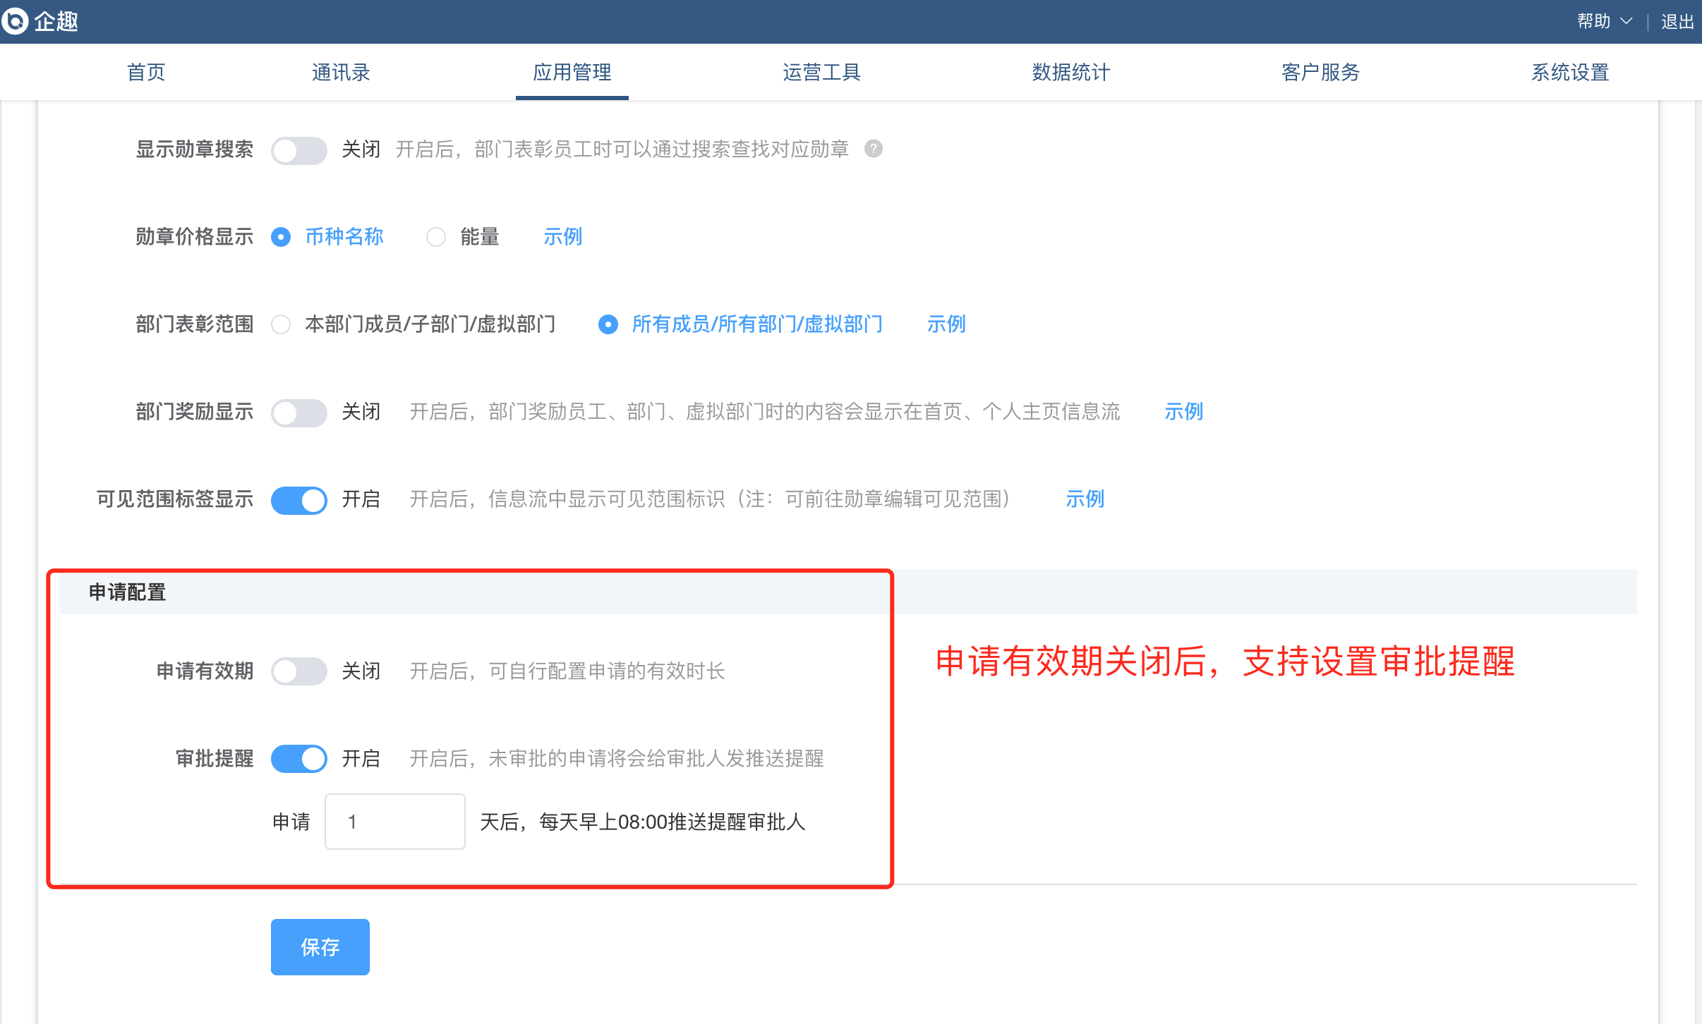Open 示例 link for 部门奖励显示

click(1183, 412)
